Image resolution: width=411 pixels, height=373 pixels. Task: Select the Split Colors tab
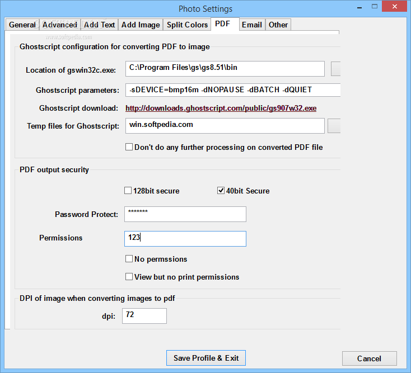click(x=187, y=25)
